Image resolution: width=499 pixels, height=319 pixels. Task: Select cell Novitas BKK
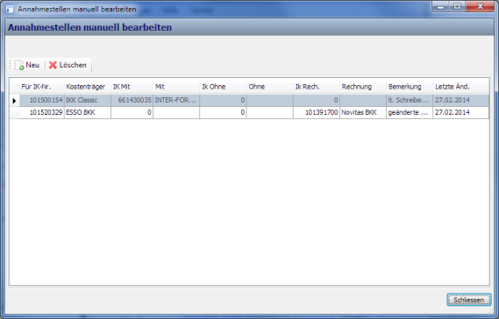pyautogui.click(x=363, y=112)
